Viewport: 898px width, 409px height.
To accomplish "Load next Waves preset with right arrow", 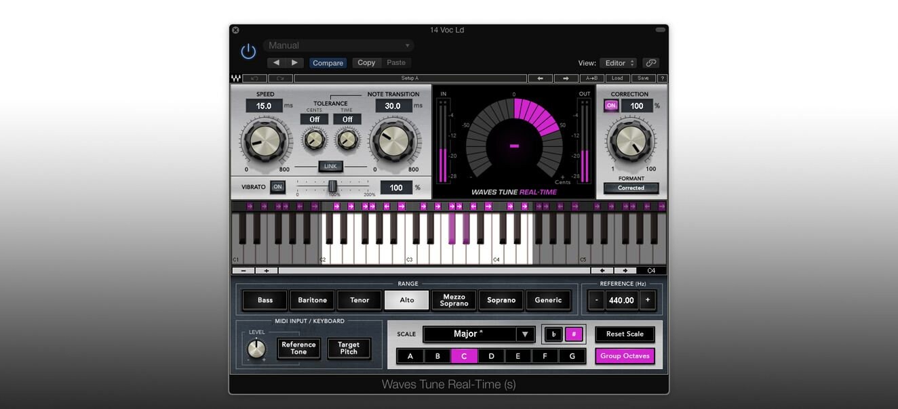I will click(566, 79).
